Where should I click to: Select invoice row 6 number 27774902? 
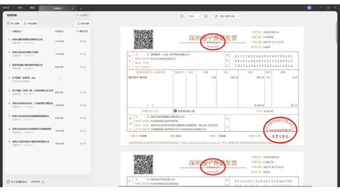point(47,105)
